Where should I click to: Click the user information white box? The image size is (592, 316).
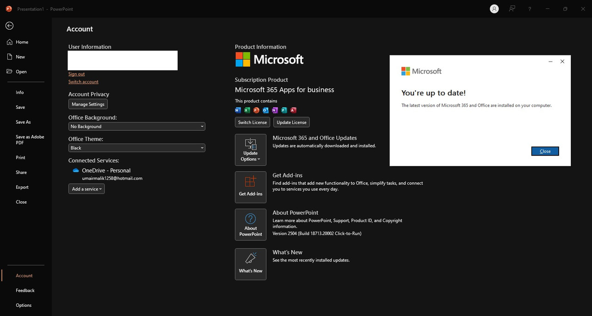click(x=123, y=61)
